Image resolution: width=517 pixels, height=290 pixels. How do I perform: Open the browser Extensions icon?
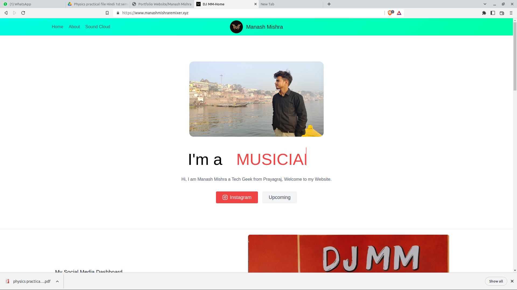pyautogui.click(x=484, y=13)
